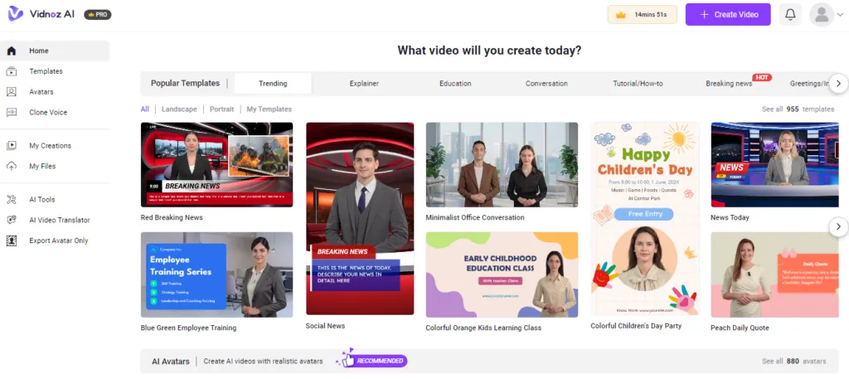The height and width of the screenshot is (379, 849).
Task: Click the AI Tools sidebar icon
Action: coord(12,200)
